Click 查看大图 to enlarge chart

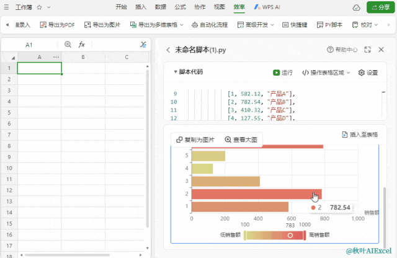(x=241, y=140)
